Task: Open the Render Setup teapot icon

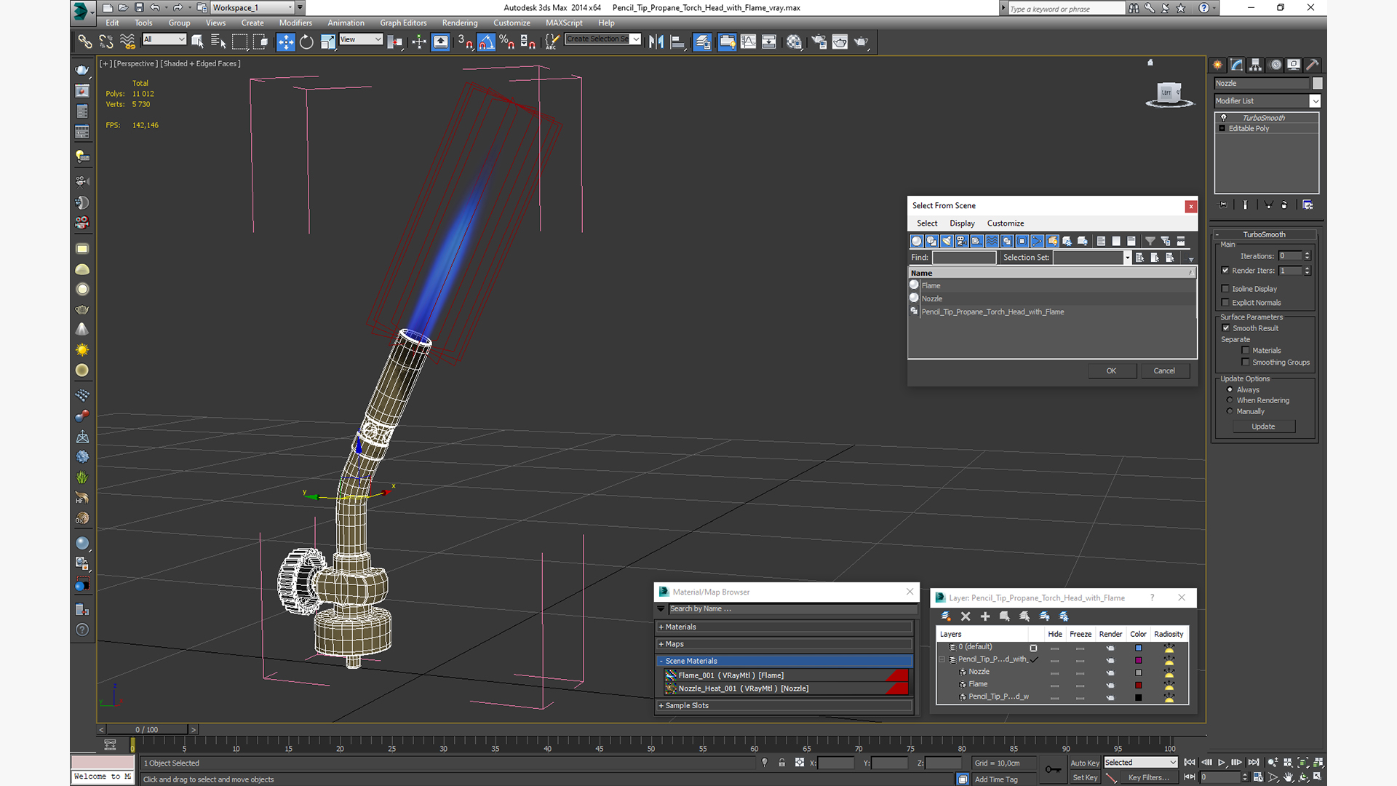Action: click(819, 42)
